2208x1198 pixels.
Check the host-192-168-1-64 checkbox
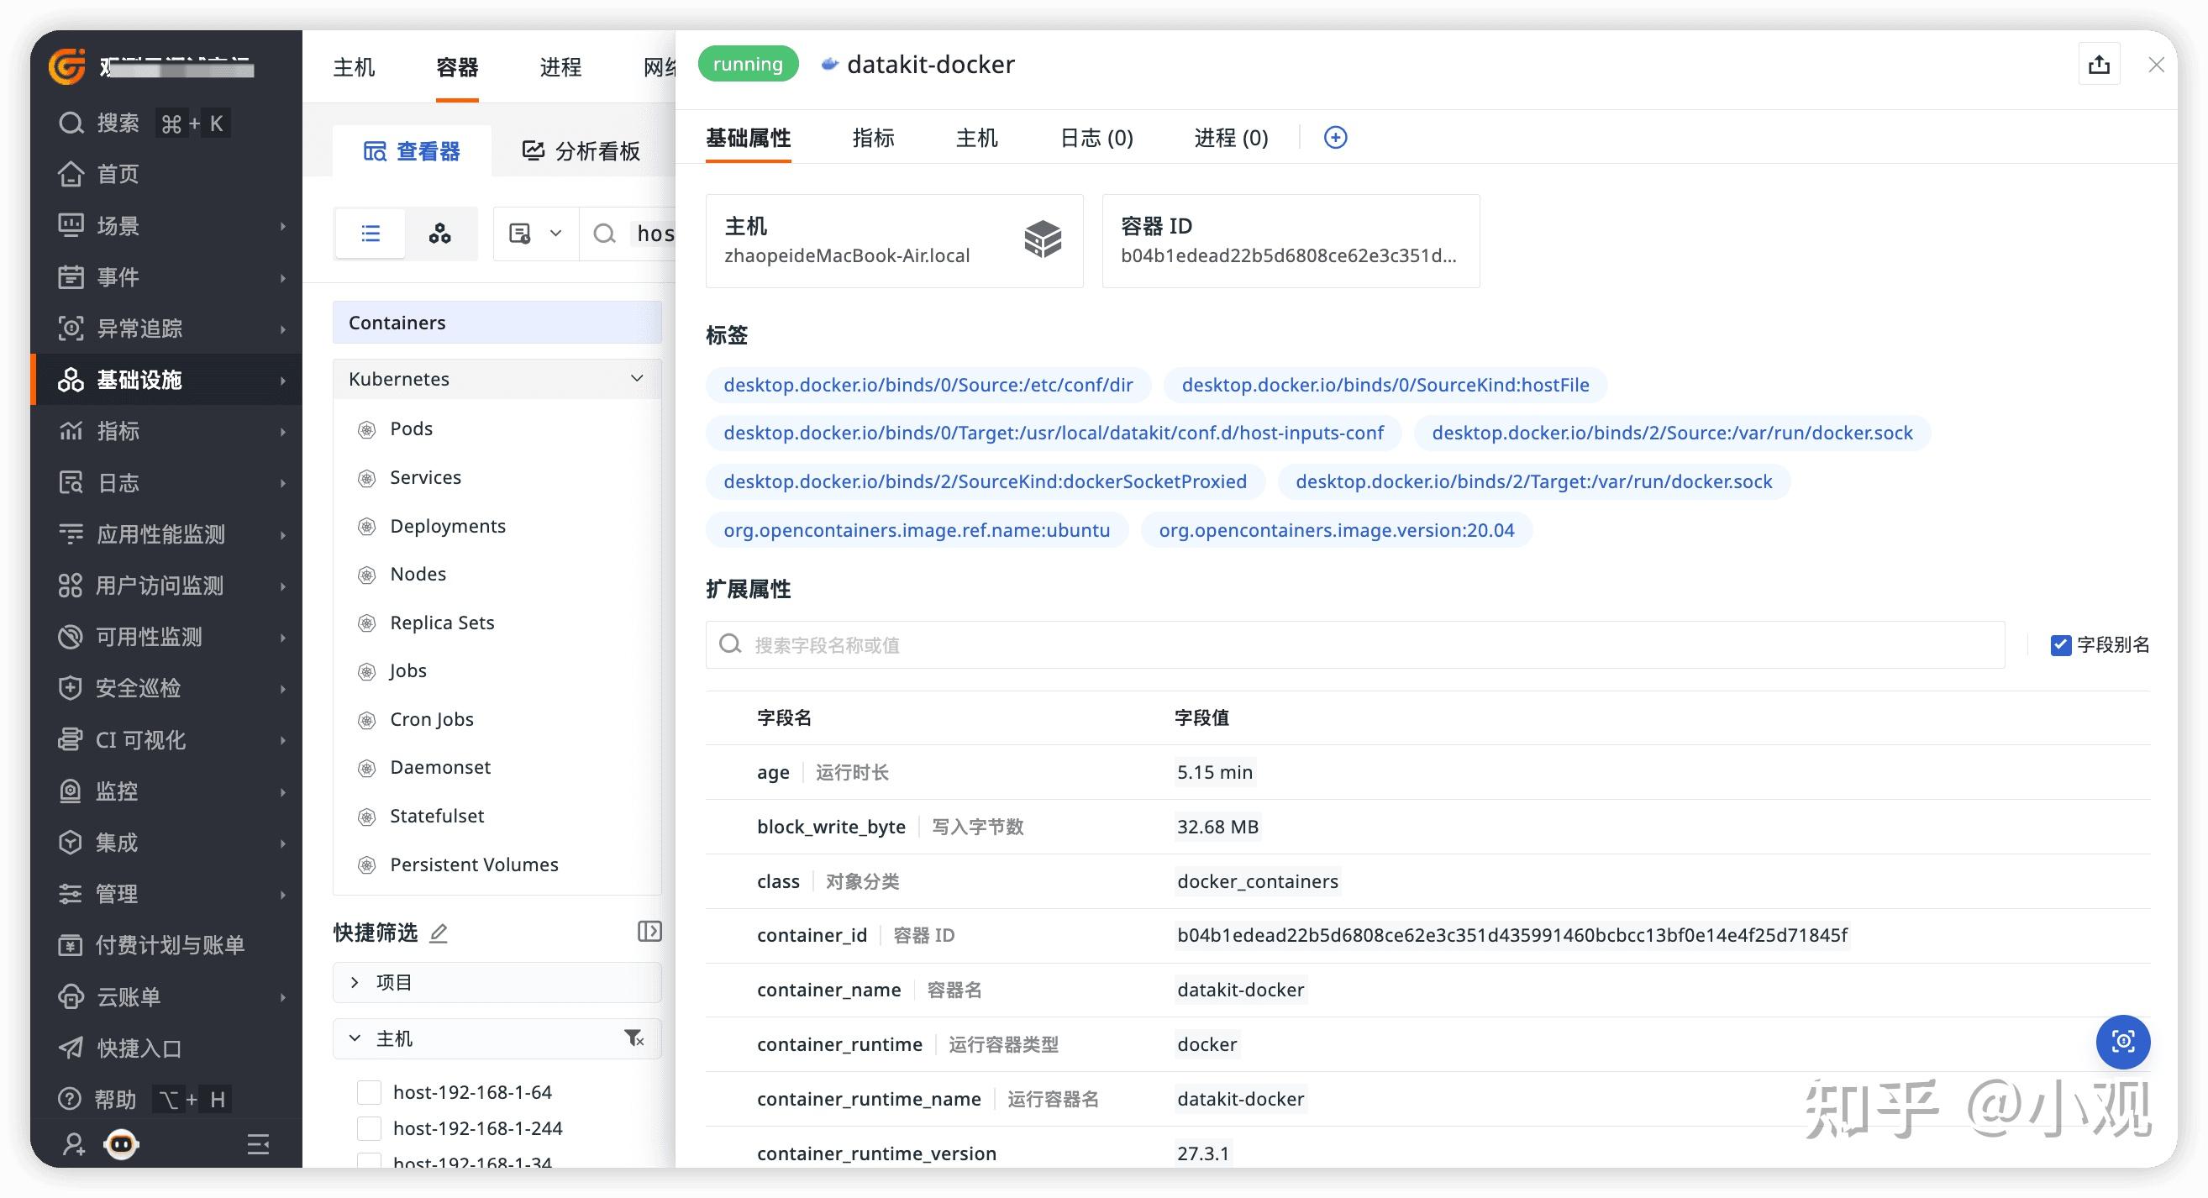(369, 1092)
